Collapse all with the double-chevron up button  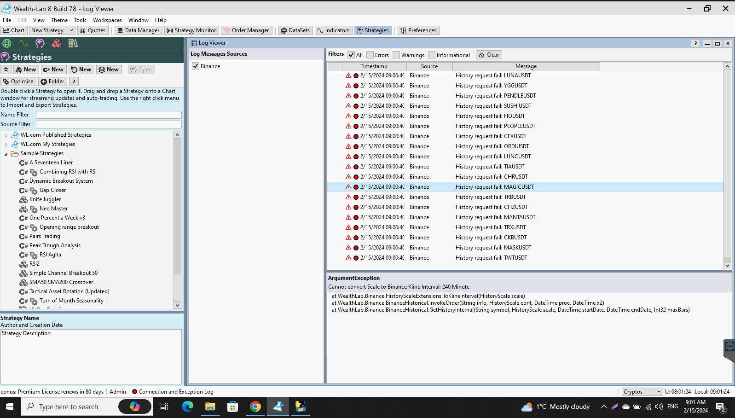click(6, 70)
